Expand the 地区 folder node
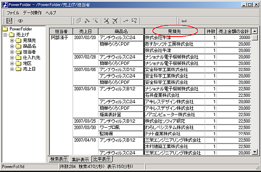This screenshot has width=261, height=172. (12, 64)
